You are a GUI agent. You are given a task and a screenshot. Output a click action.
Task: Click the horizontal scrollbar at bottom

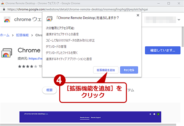coord(88,124)
